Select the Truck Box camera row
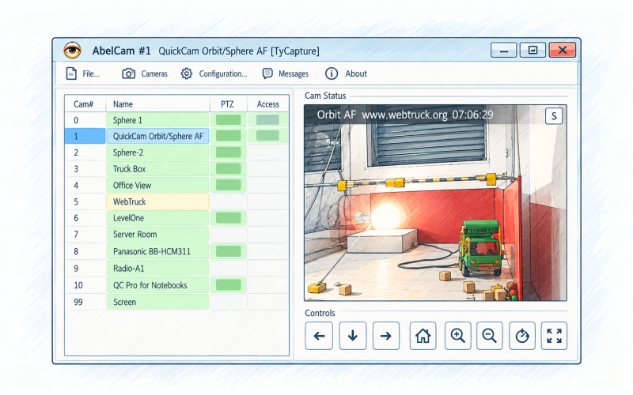 (176, 169)
